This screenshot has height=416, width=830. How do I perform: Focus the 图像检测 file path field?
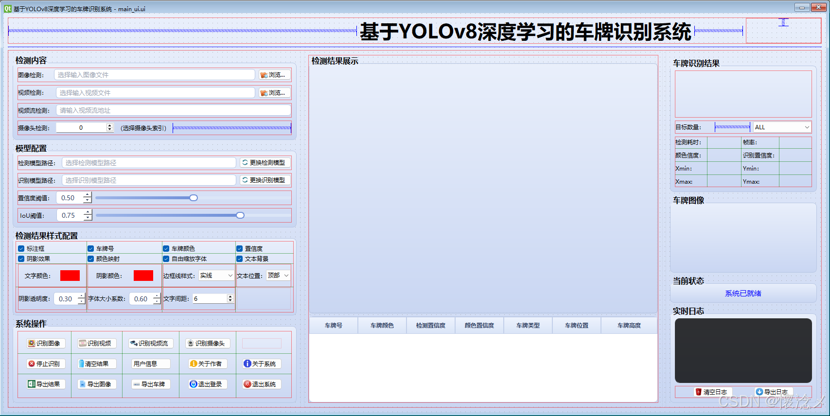click(155, 75)
